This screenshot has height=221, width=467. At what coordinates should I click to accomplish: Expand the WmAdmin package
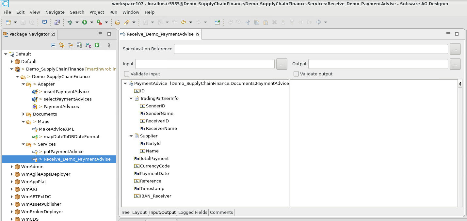point(12,167)
